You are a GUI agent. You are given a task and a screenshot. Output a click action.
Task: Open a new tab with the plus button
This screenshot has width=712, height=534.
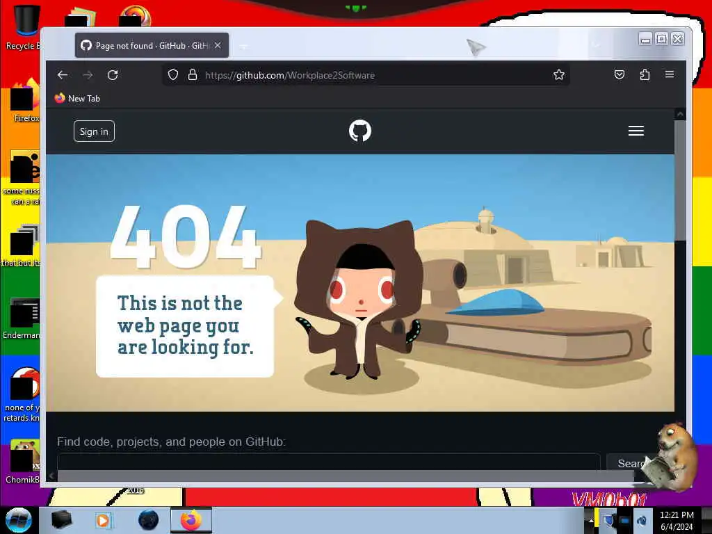tap(244, 47)
